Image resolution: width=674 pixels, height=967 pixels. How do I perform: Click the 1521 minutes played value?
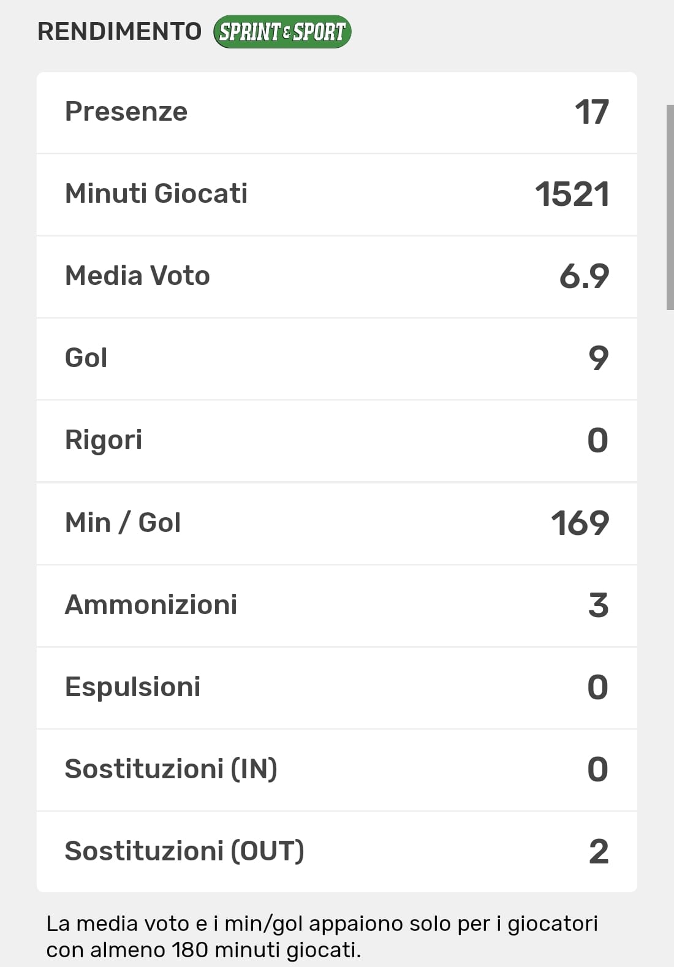coord(572,194)
